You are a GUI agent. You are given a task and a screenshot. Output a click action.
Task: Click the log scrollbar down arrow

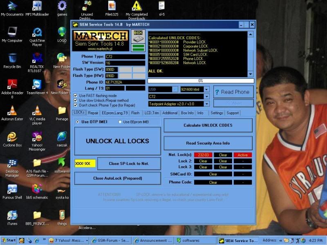pyautogui.click(x=251, y=74)
